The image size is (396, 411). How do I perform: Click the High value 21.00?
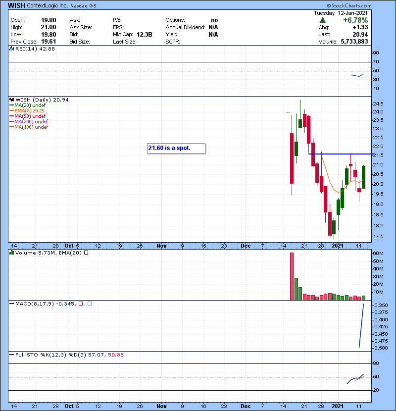coord(49,27)
